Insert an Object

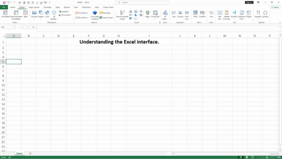coord(249,14)
